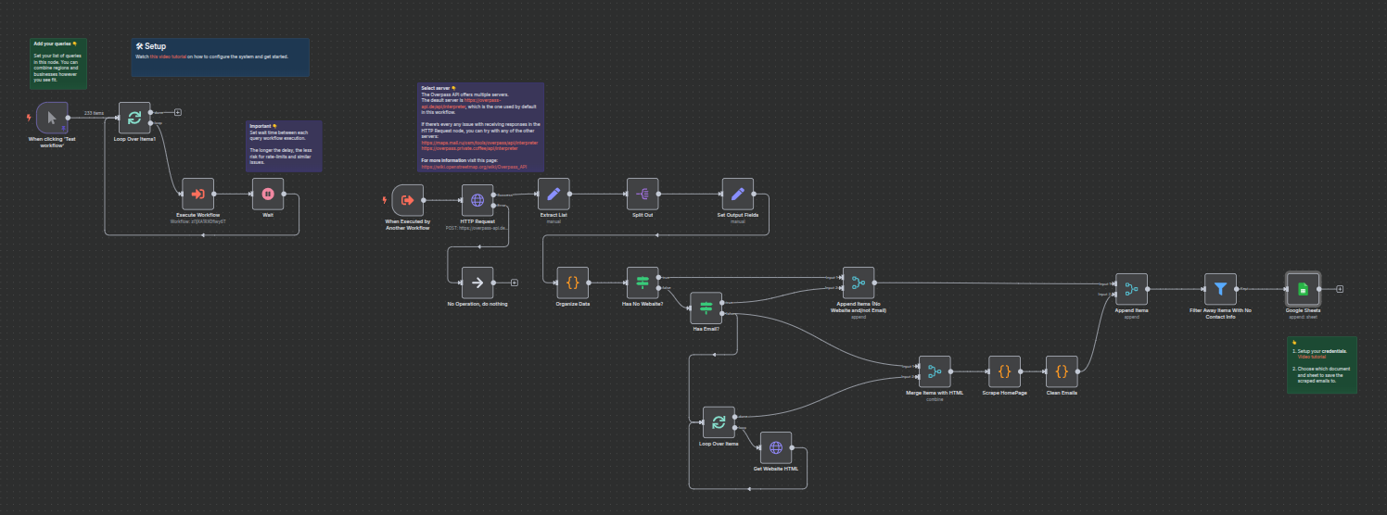Open the Extract List pencil node
Viewport: 1387px width, 515px height.
point(554,194)
